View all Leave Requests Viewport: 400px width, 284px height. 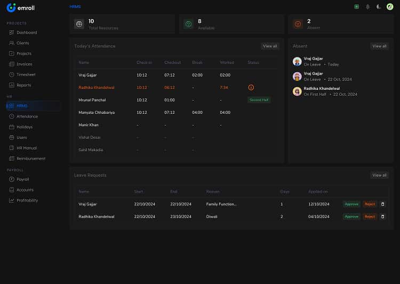[x=379, y=175]
